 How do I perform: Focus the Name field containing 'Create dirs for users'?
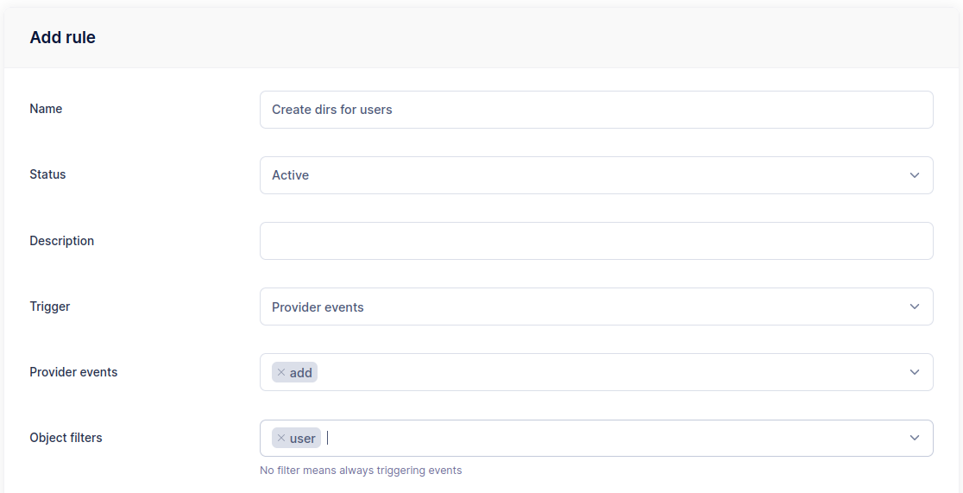[x=595, y=110]
